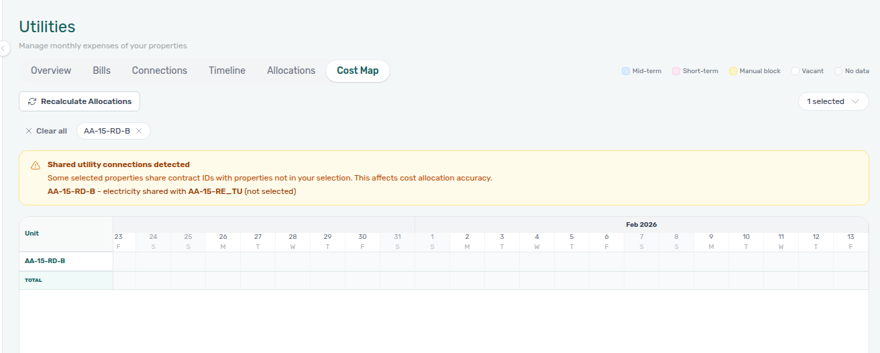Click the AA-15-RD-B cell under Feb 10

(x=746, y=261)
